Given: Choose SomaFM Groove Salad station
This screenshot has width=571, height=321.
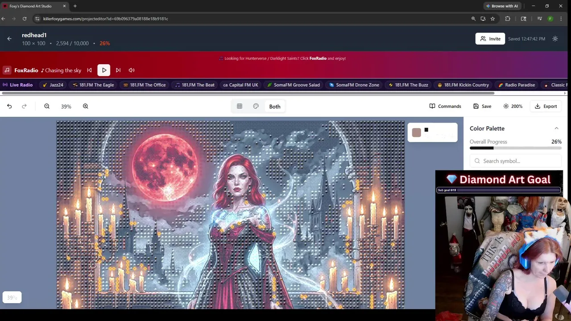Looking at the screenshot, I should tap(293, 85).
